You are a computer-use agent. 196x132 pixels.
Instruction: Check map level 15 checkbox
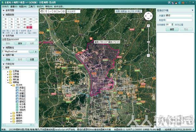22,27
